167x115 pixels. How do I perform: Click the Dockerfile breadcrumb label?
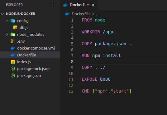pos(81,14)
